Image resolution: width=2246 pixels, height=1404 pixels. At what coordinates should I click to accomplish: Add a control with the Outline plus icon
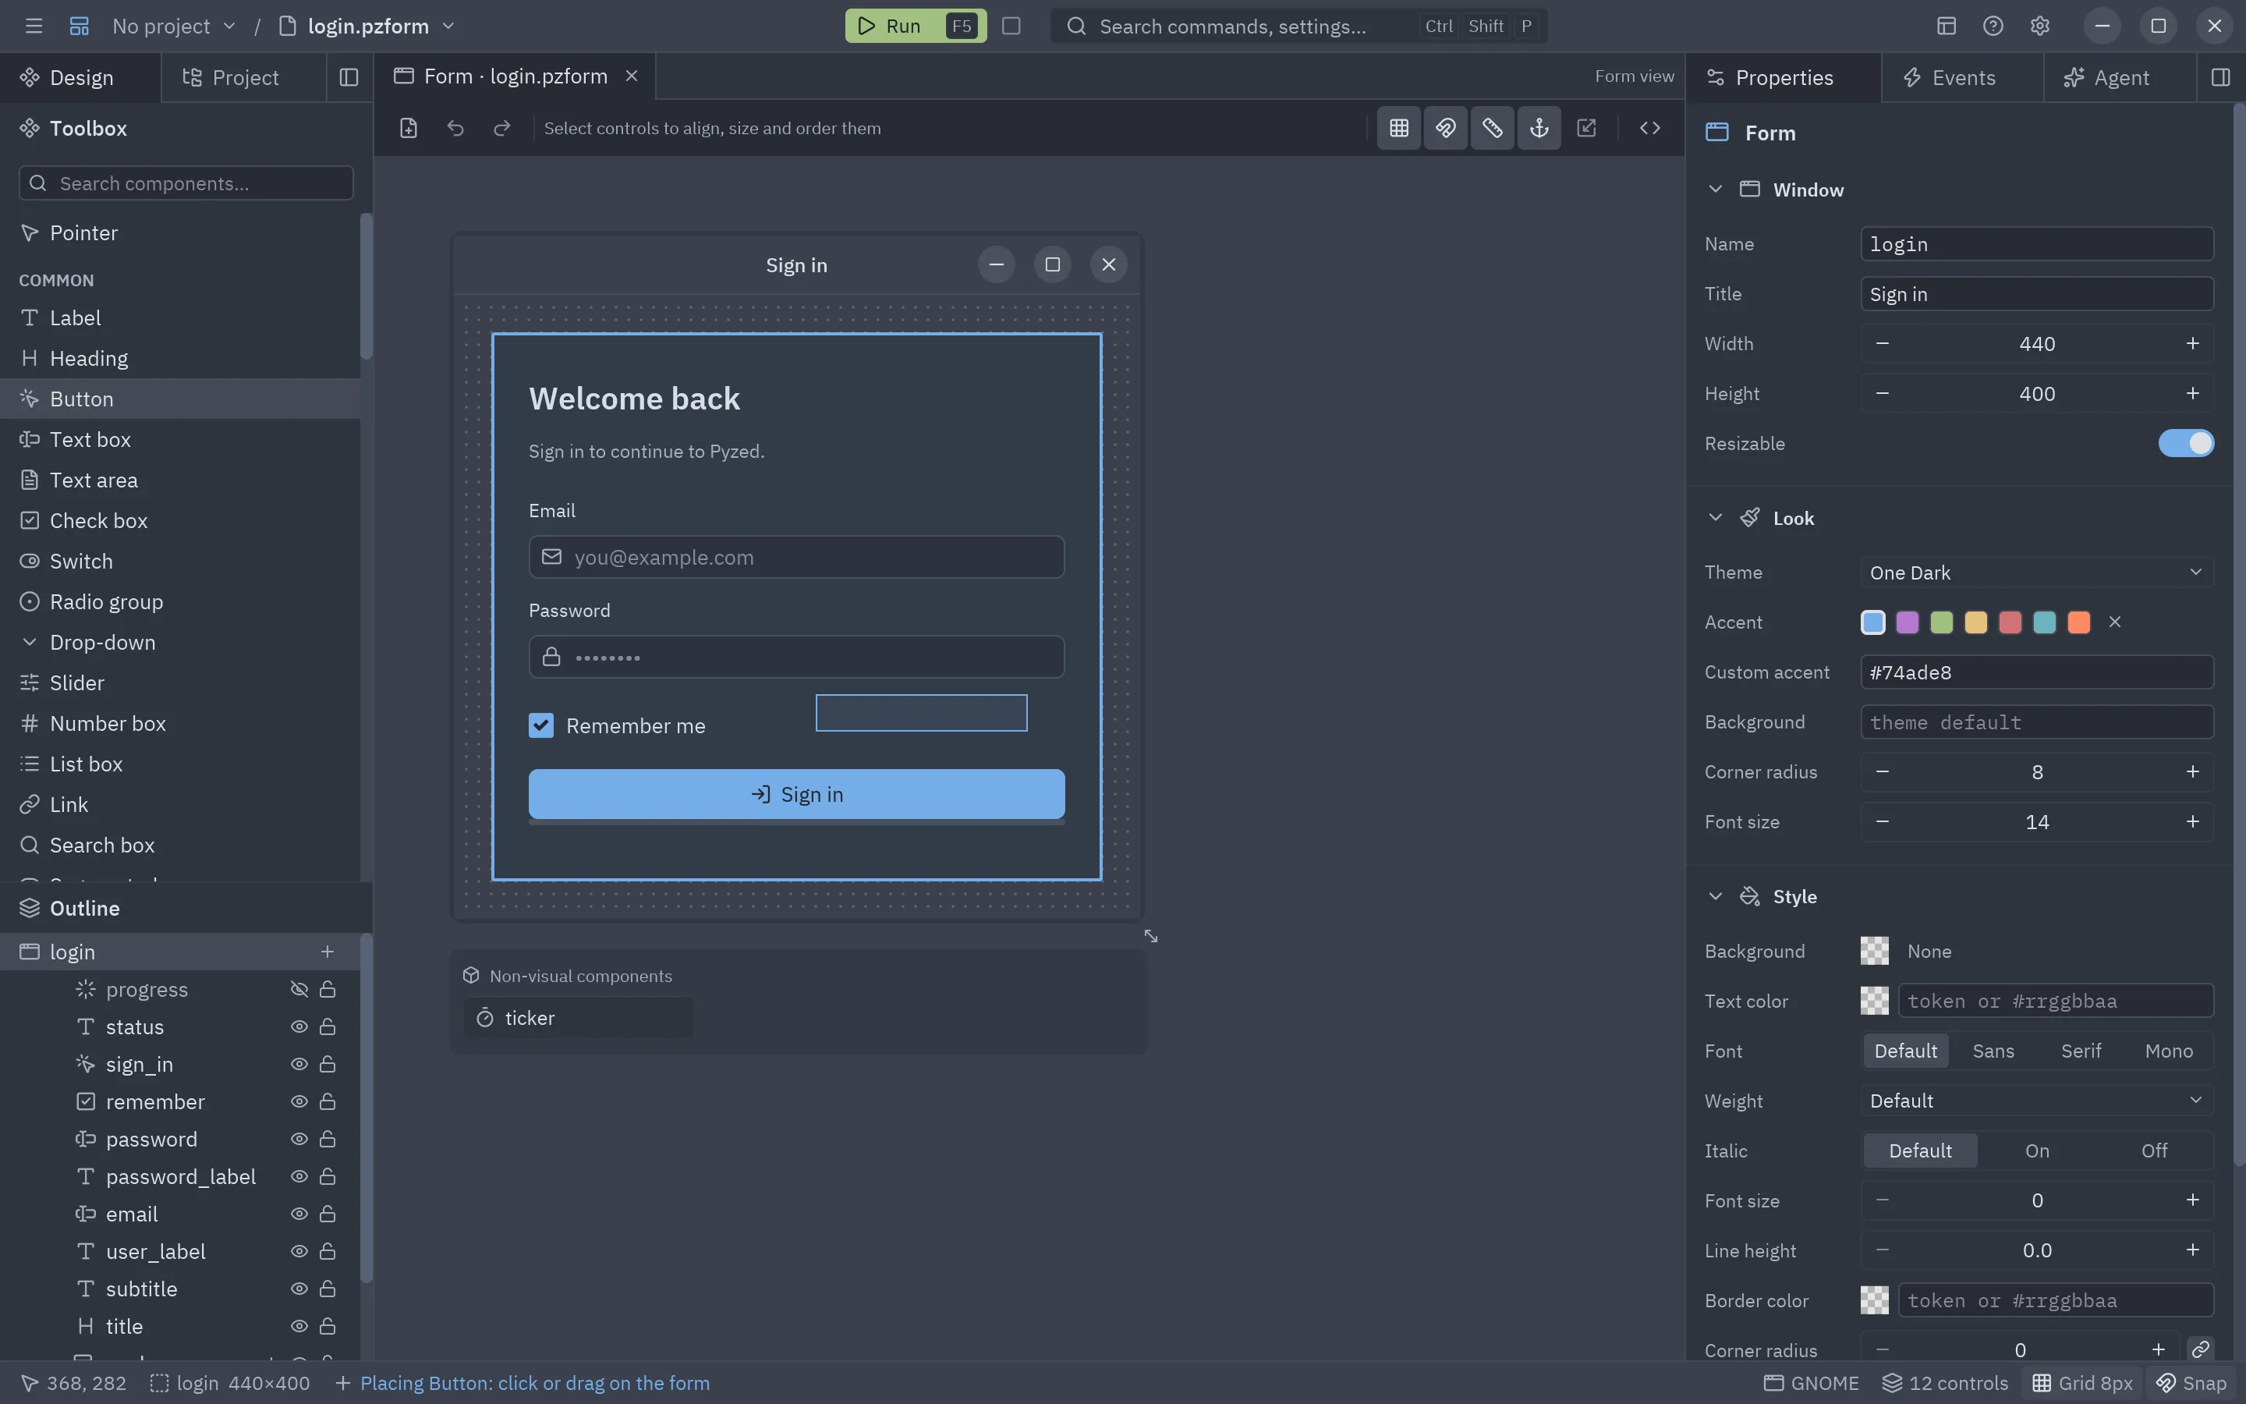[x=327, y=952]
